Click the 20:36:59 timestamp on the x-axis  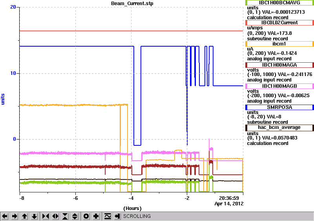229,198
